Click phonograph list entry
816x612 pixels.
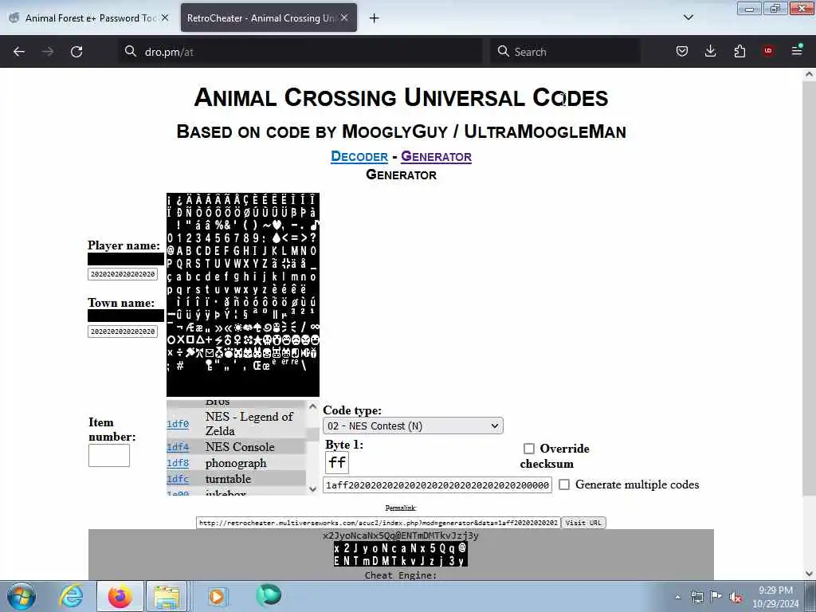tap(236, 463)
